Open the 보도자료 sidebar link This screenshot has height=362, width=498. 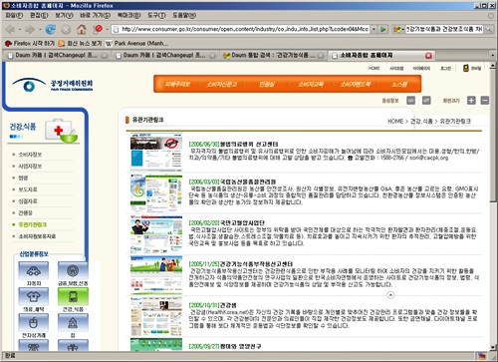(28, 189)
